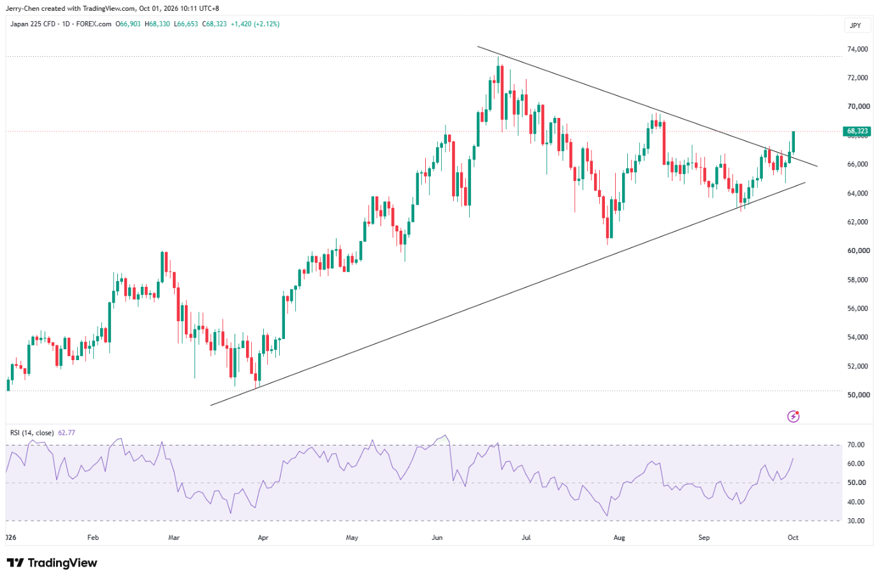Click the 58,000 price axis label
879x580 pixels.
[857, 280]
